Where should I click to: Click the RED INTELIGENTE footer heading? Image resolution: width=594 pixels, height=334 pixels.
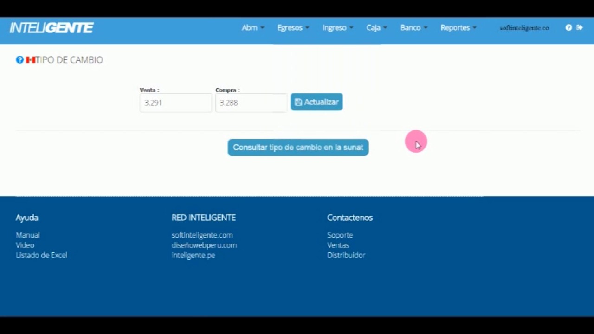point(204,218)
